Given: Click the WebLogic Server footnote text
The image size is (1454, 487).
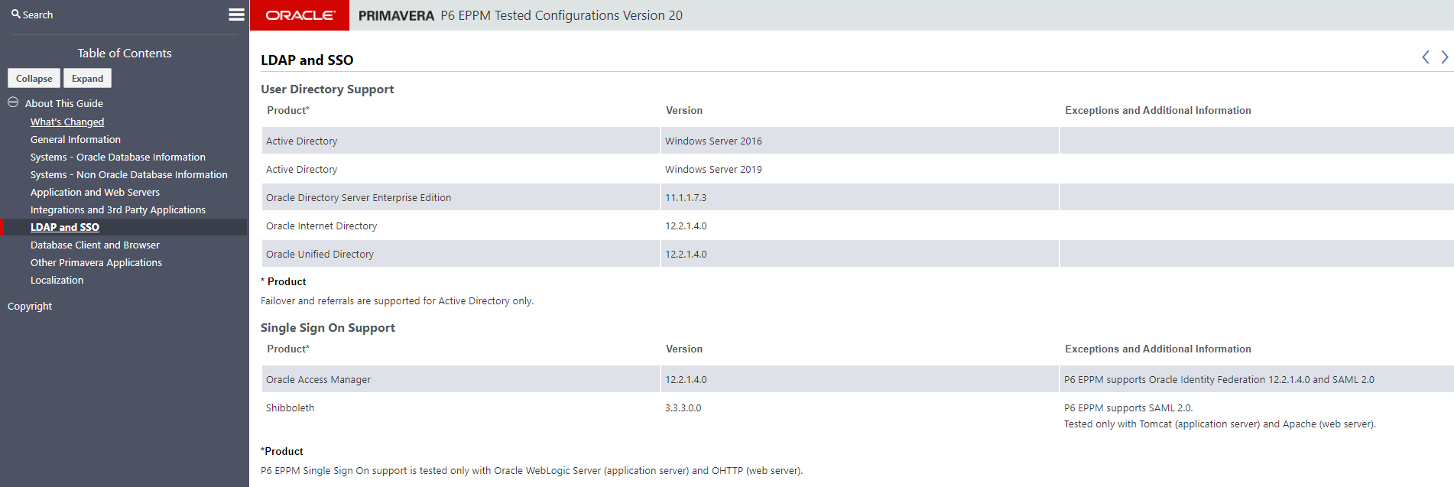Looking at the screenshot, I should [x=531, y=470].
